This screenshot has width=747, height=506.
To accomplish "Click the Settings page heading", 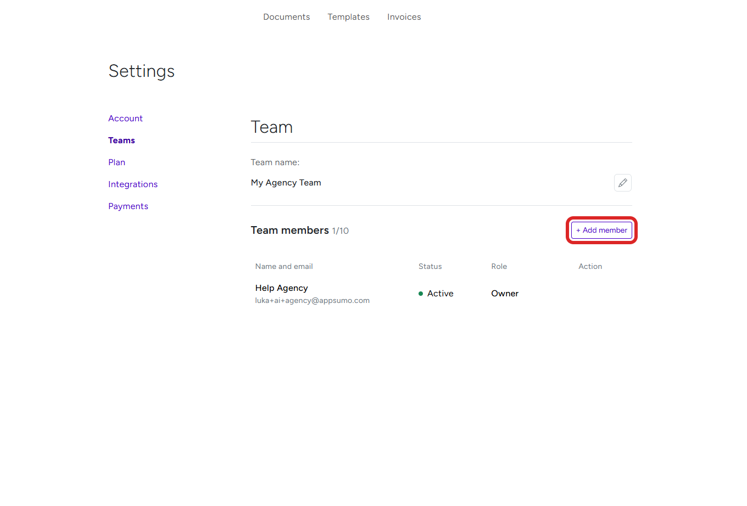I will (x=141, y=71).
